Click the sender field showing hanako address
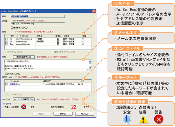The image size is (175, 127). pos(37,24)
